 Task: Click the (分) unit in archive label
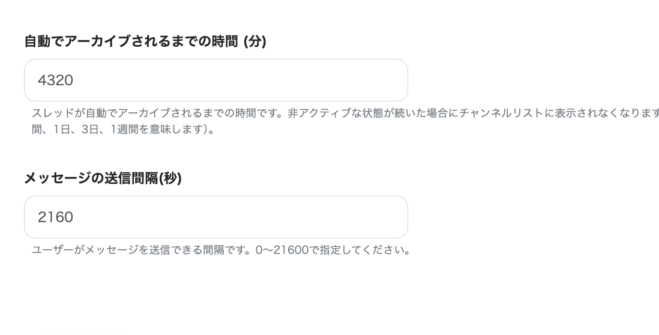pyautogui.click(x=254, y=41)
